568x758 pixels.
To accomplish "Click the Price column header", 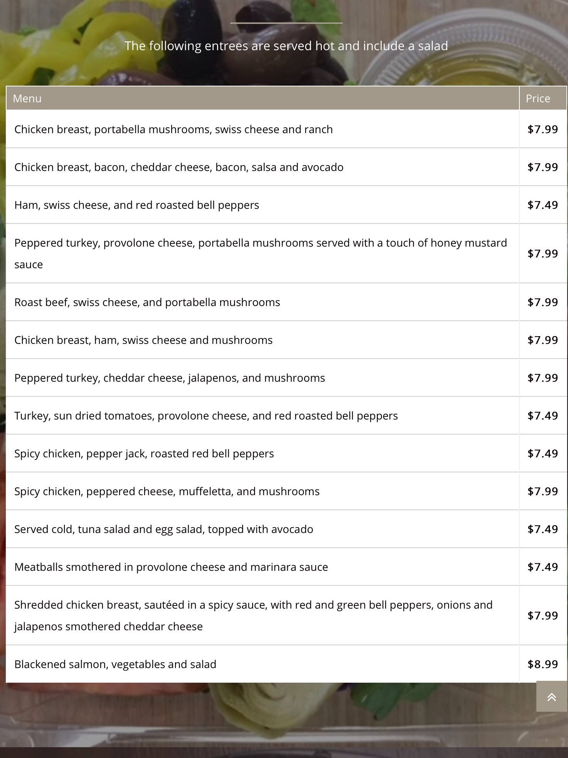I will tap(538, 98).
